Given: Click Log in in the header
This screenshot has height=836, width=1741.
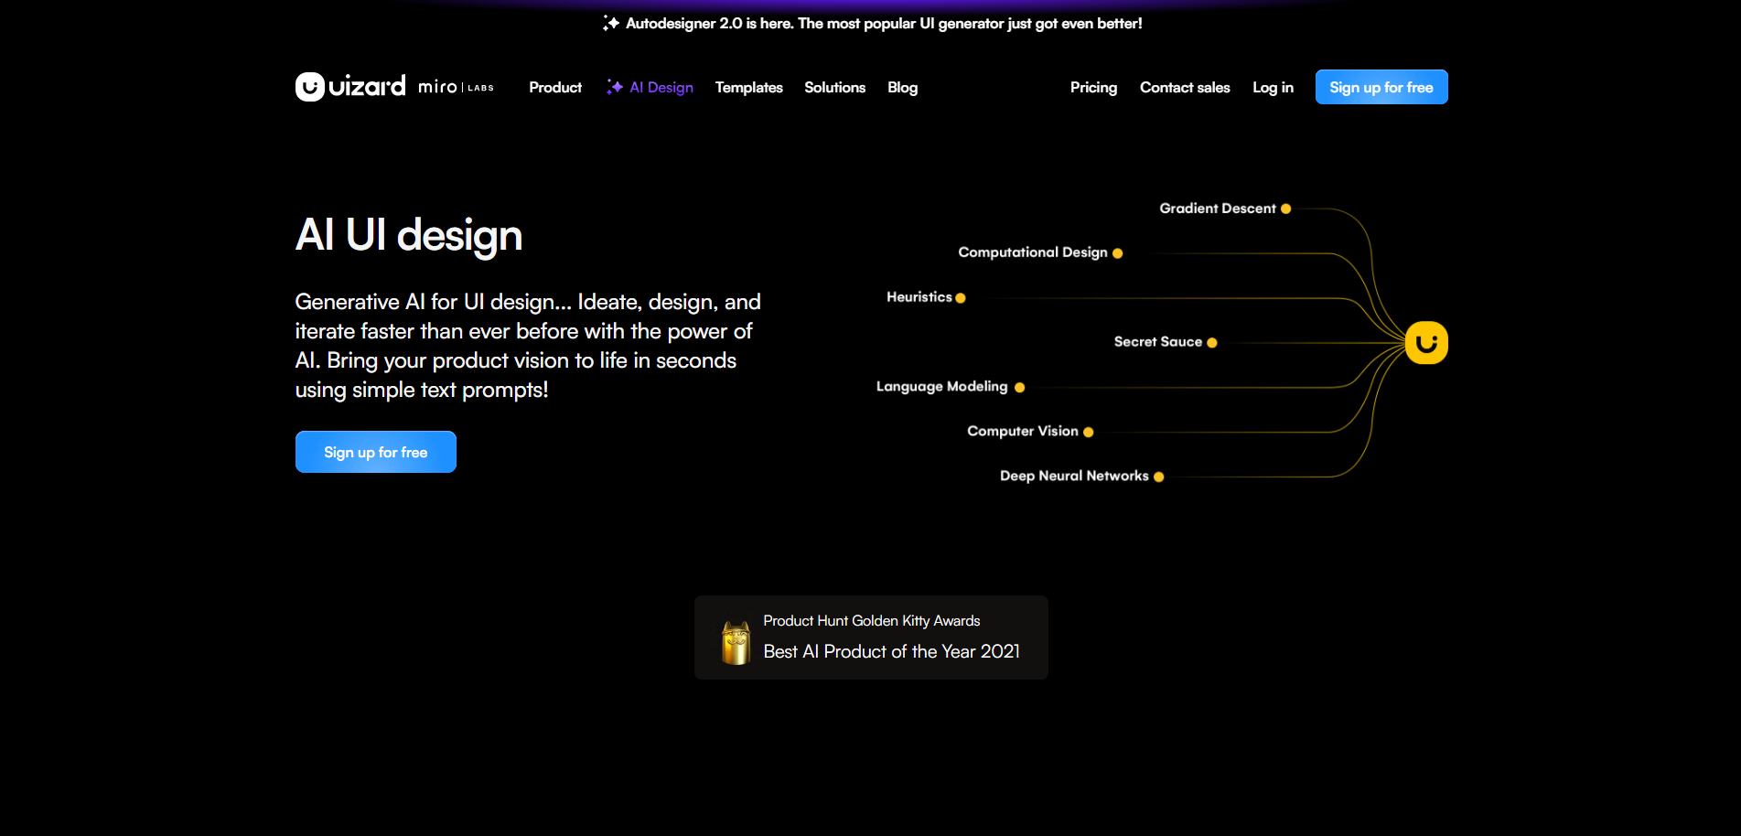Looking at the screenshot, I should click(x=1273, y=88).
